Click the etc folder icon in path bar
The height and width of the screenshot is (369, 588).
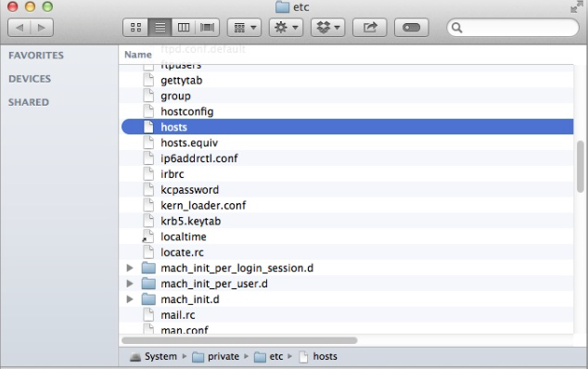click(x=260, y=357)
